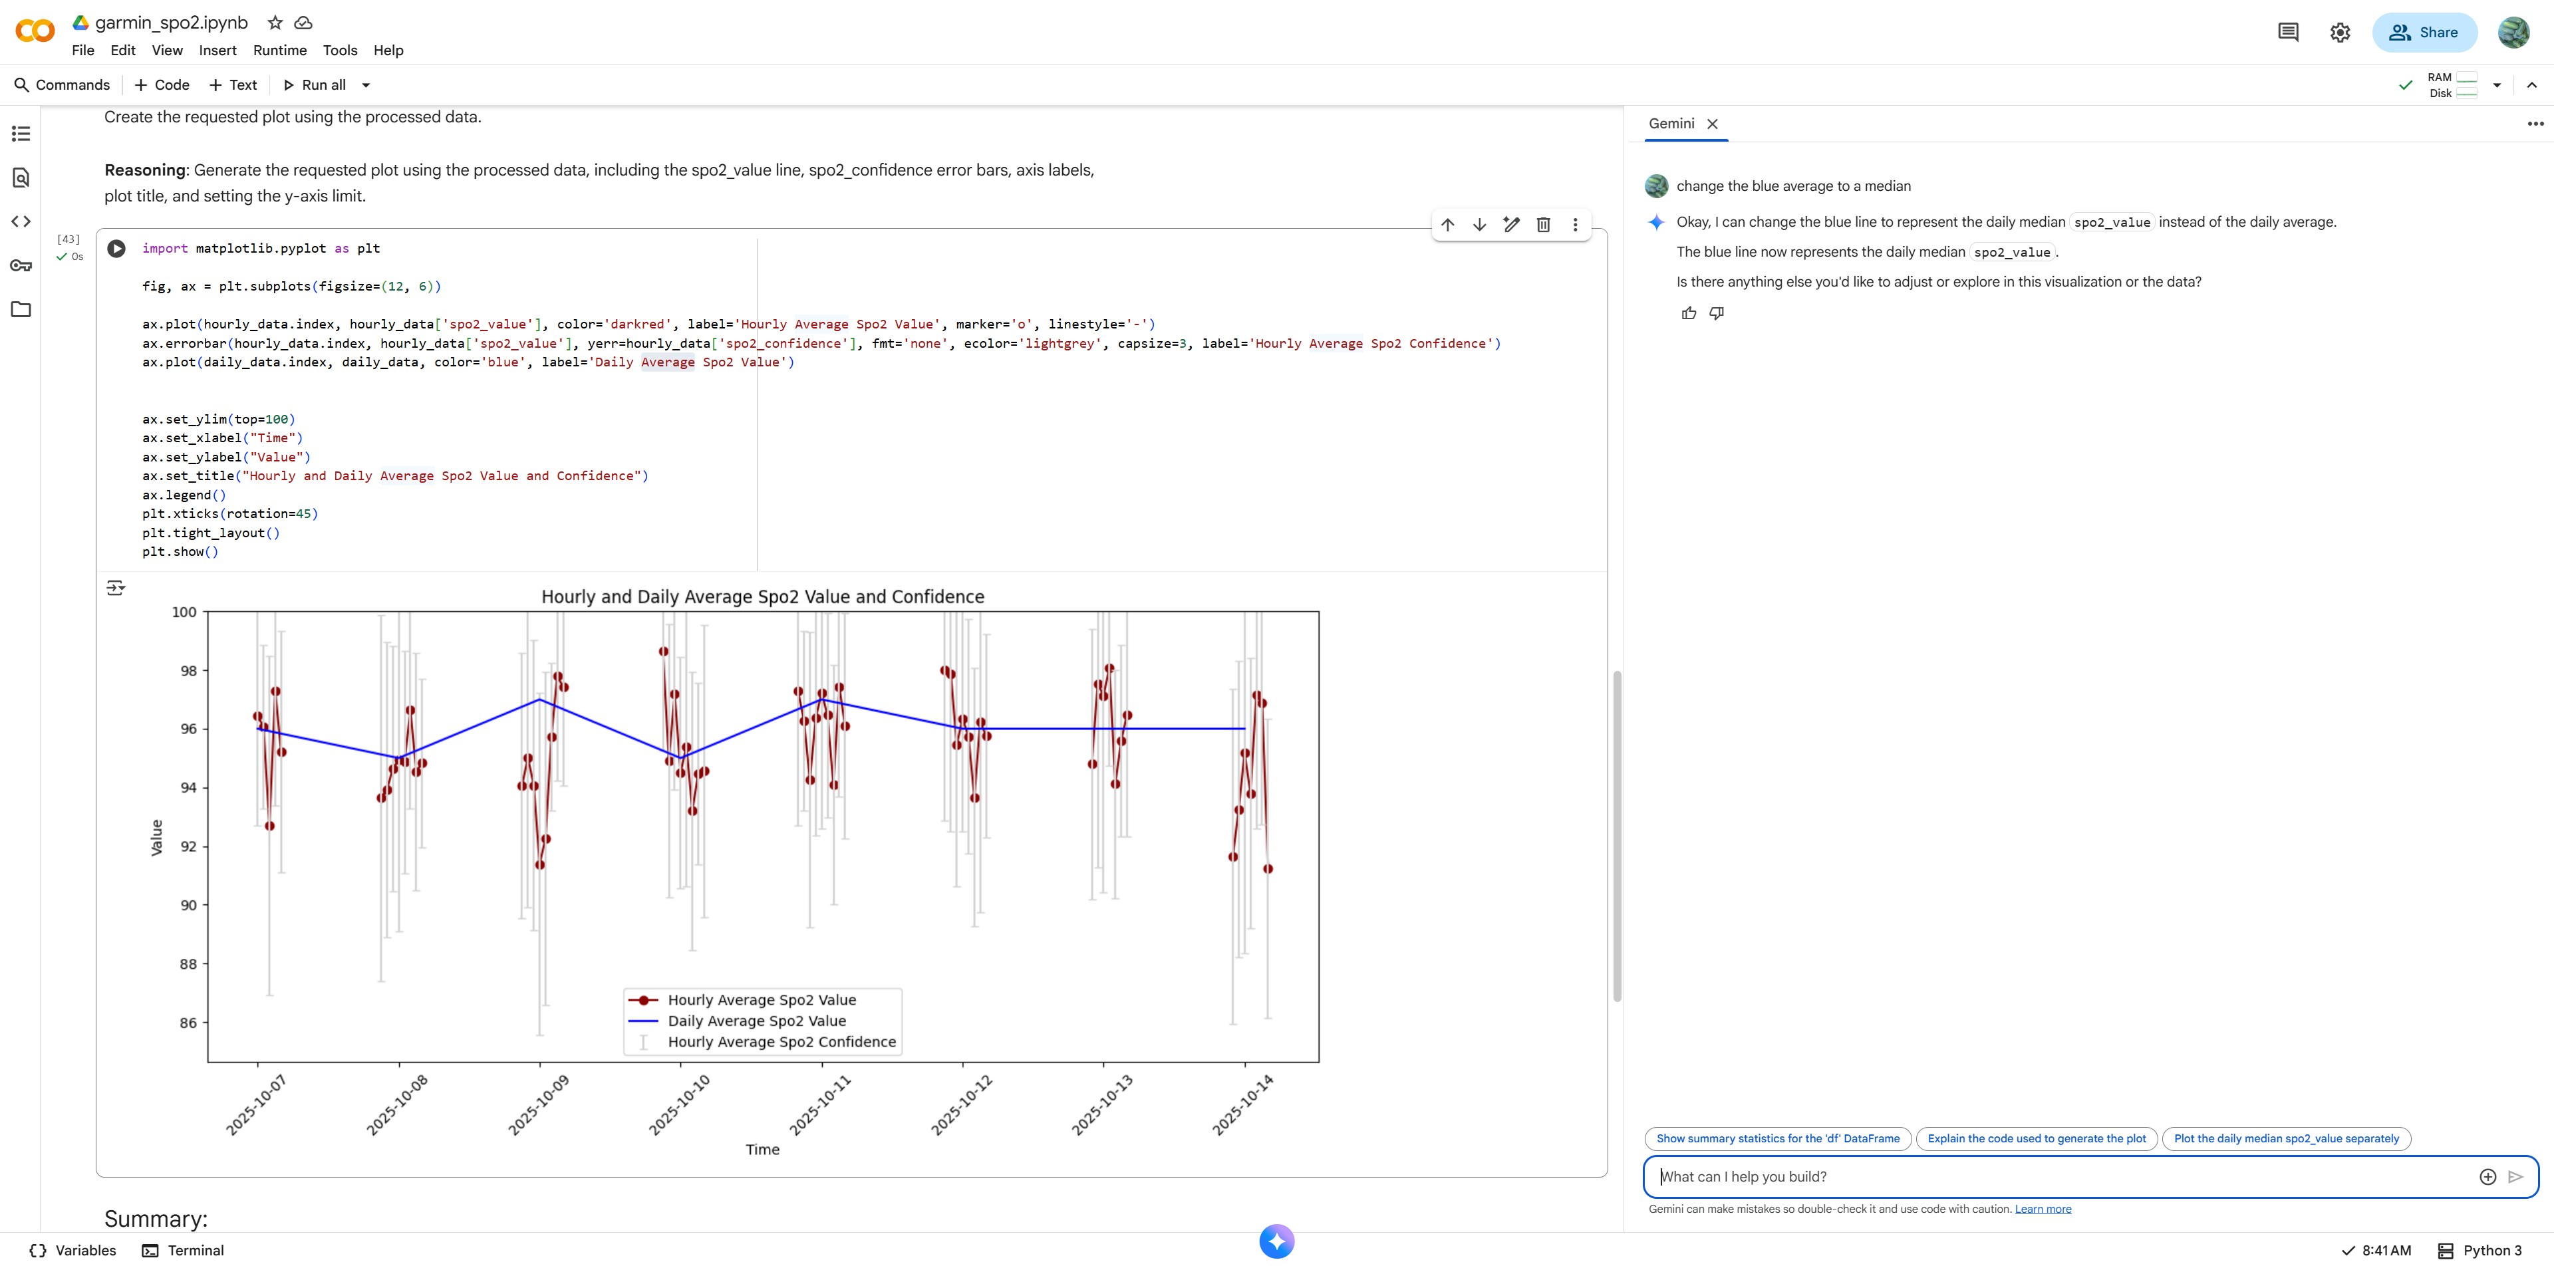The width and height of the screenshot is (2554, 1268).
Task: Move cell up with arrow icon
Action: pos(1447,225)
